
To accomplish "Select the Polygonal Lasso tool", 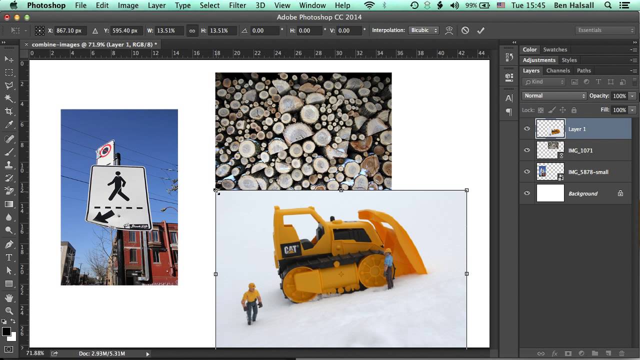I will [x=9, y=85].
